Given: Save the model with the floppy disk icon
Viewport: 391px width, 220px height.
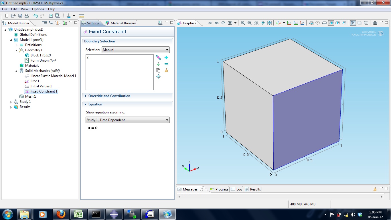Looking at the screenshot, I should [x=20, y=16].
